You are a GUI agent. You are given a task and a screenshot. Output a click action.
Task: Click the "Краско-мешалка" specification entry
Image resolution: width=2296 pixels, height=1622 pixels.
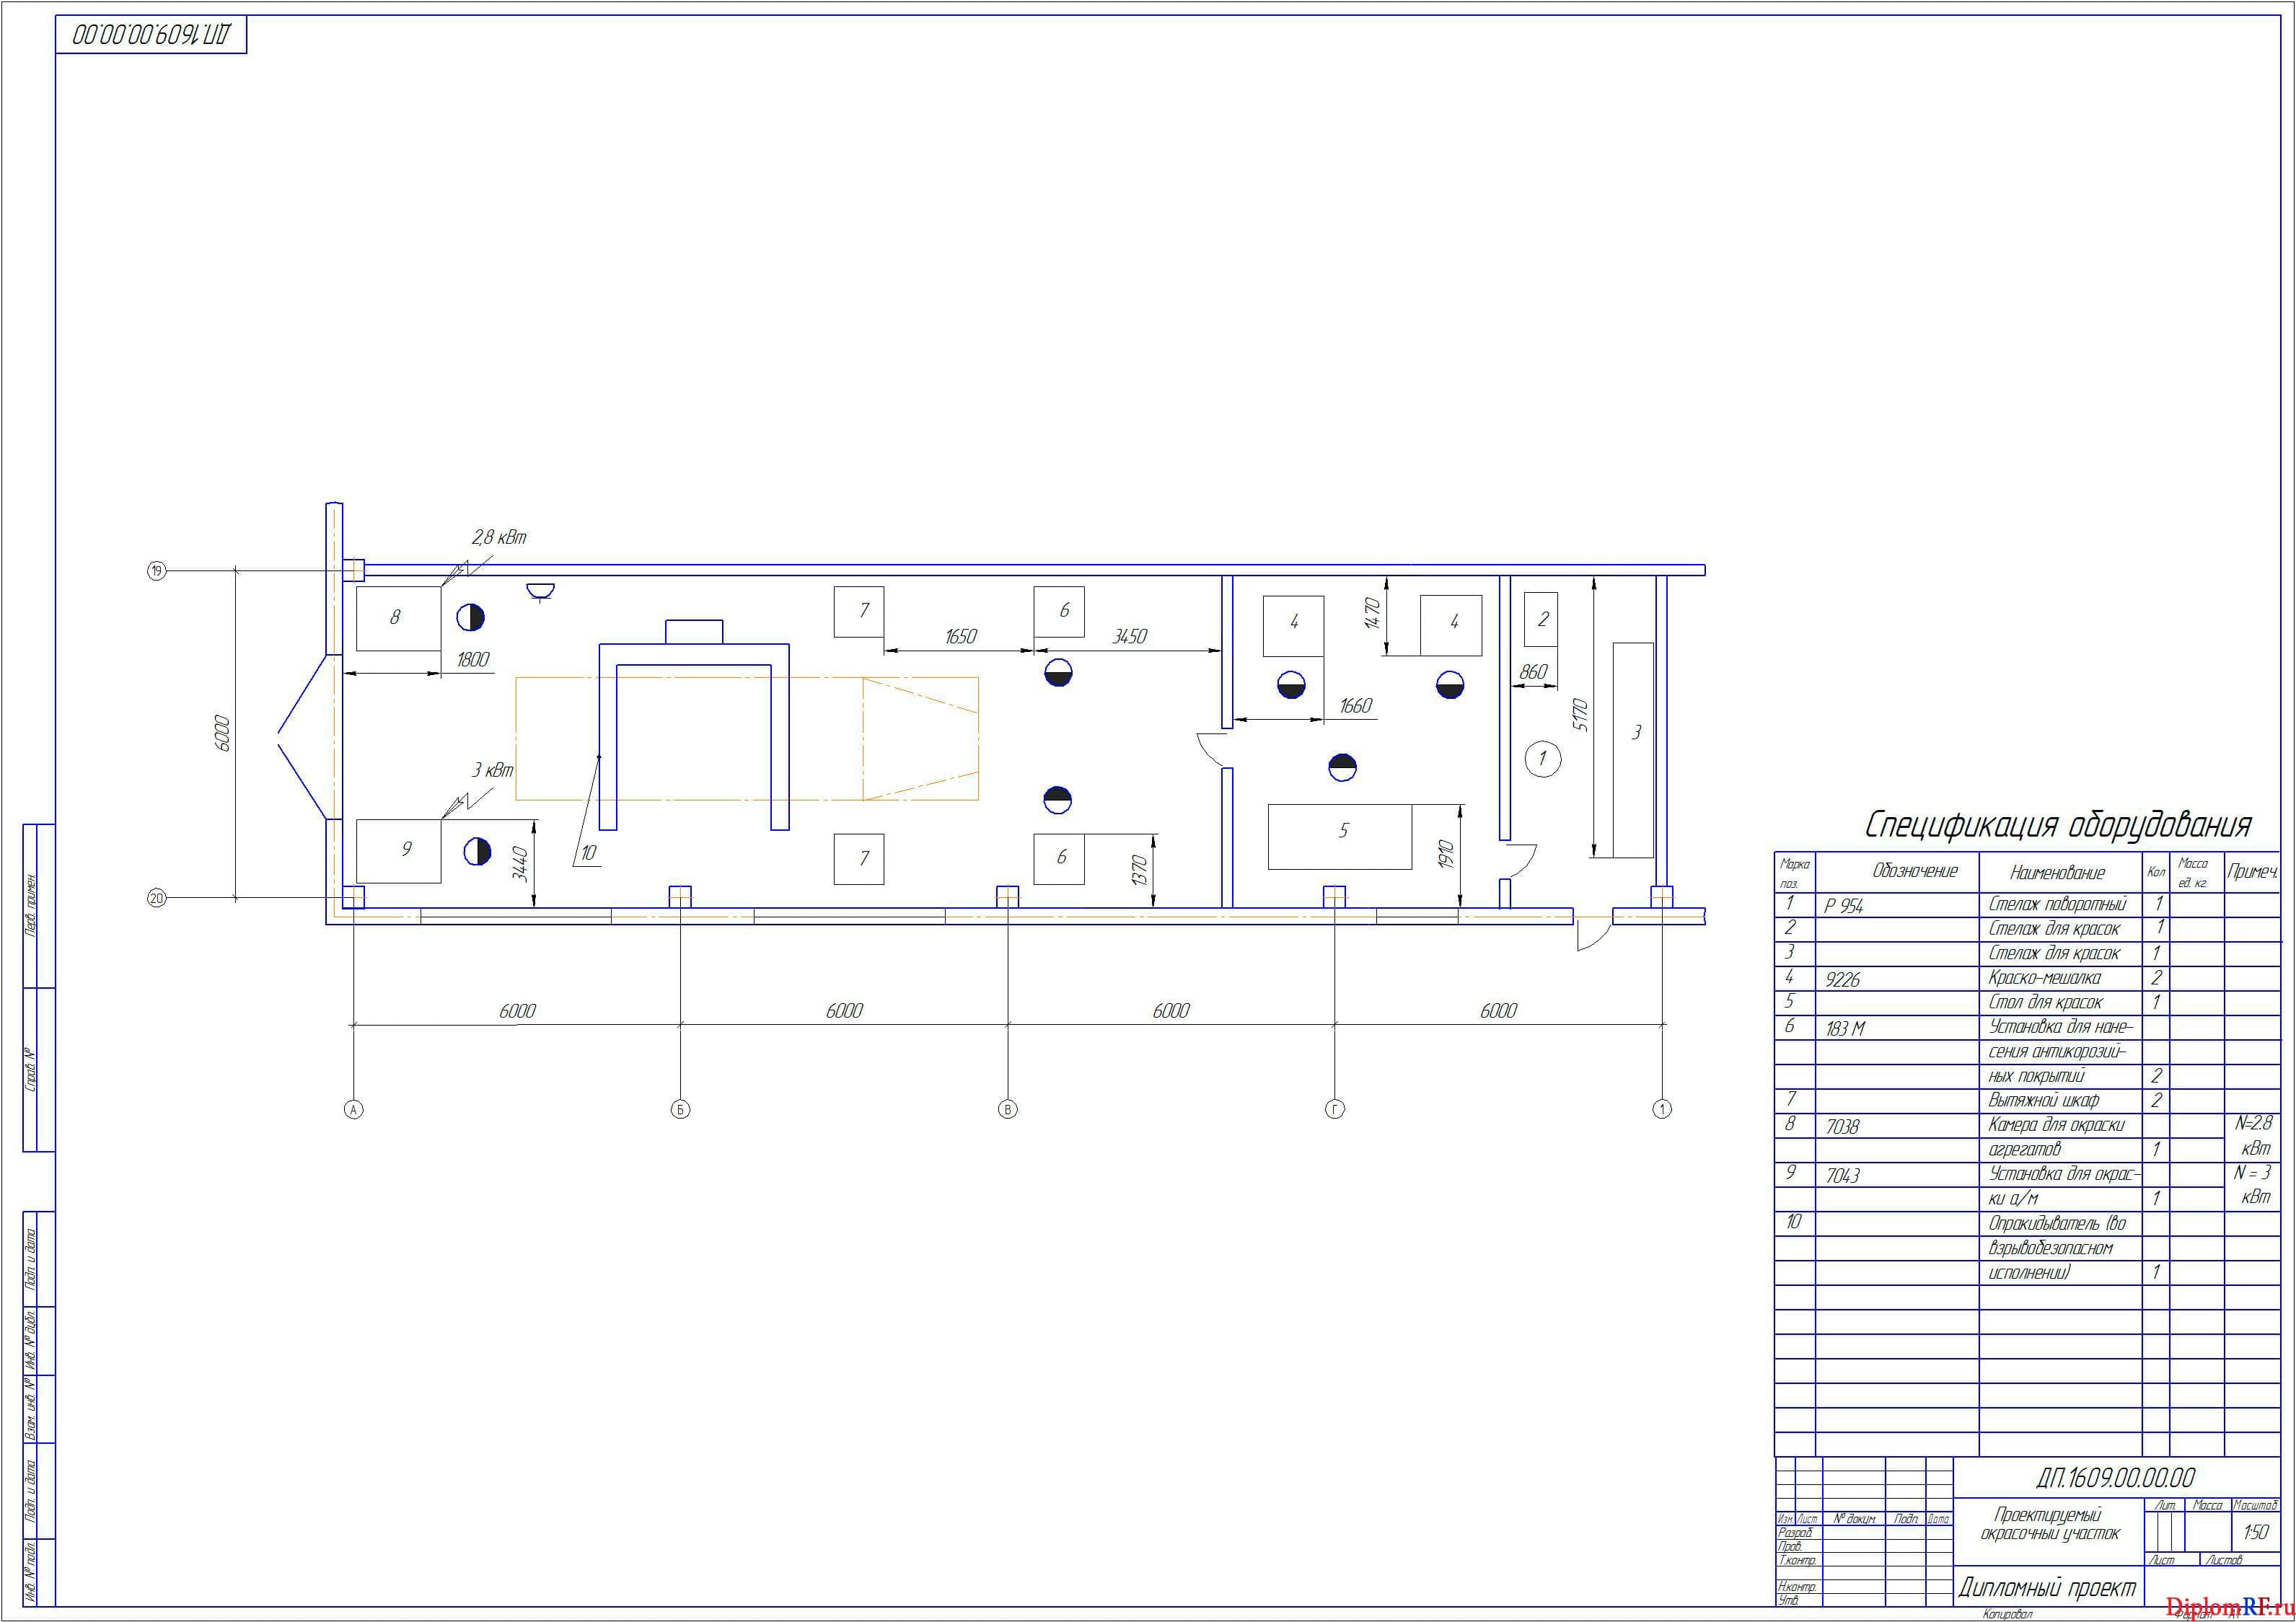pos(2044,977)
